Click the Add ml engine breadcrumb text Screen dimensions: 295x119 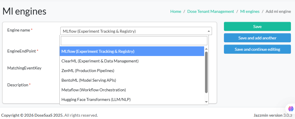click(x=278, y=11)
